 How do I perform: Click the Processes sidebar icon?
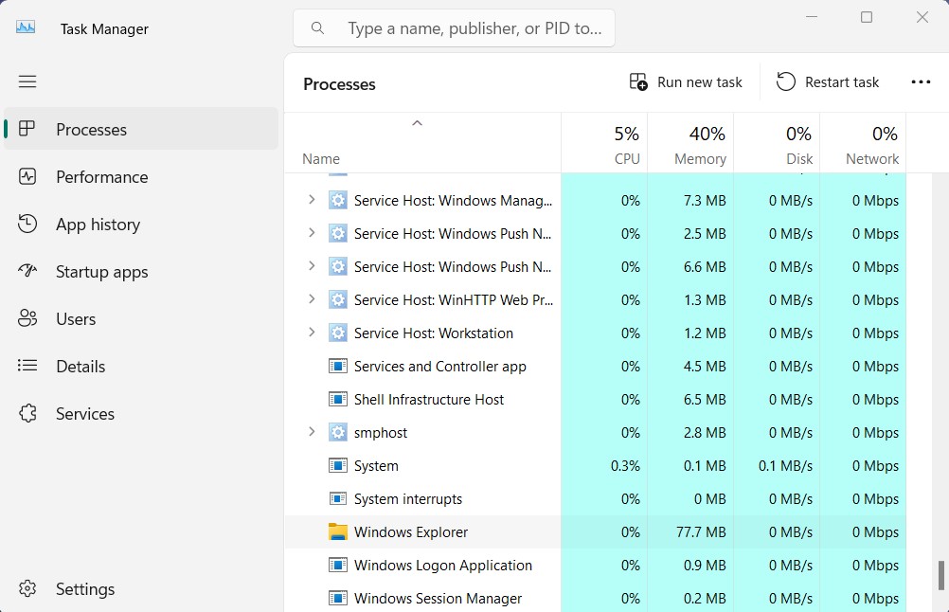click(x=27, y=129)
